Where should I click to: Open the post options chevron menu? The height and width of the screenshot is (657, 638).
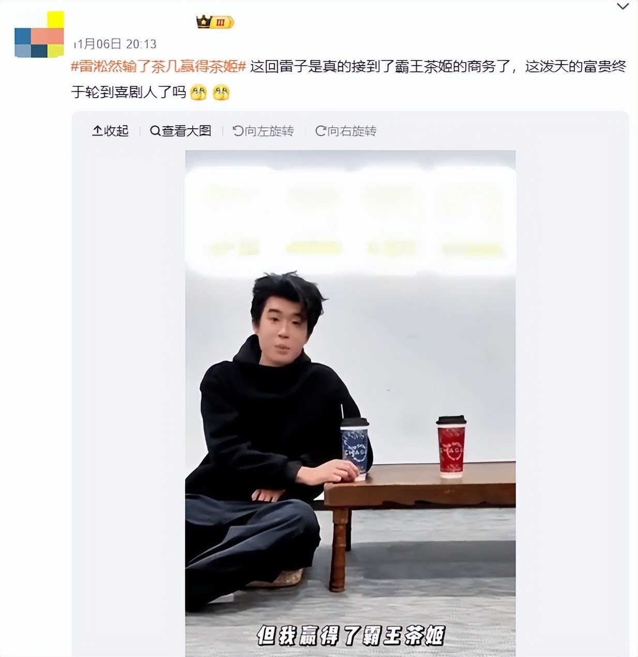(623, 7)
